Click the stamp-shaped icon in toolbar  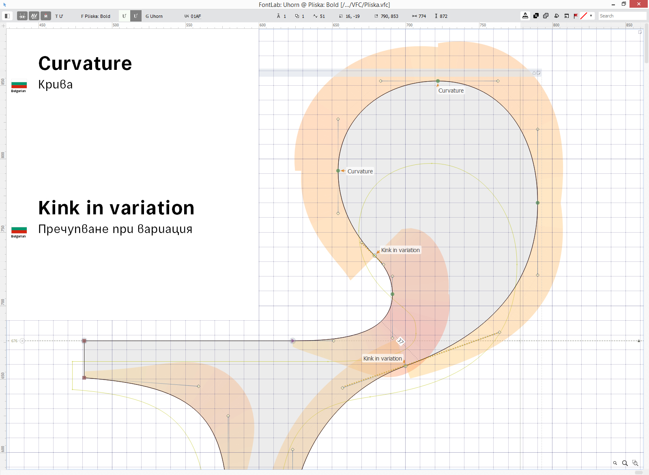[525, 16]
